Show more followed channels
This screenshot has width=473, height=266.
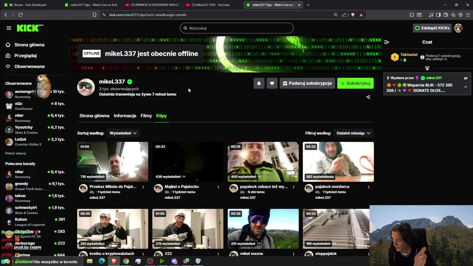coord(16,153)
